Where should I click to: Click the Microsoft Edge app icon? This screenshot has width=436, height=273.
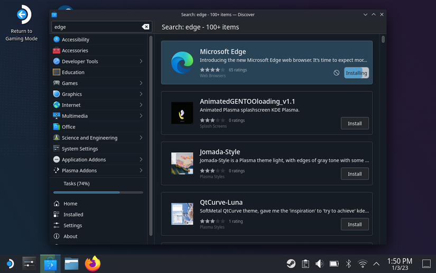coord(181,63)
